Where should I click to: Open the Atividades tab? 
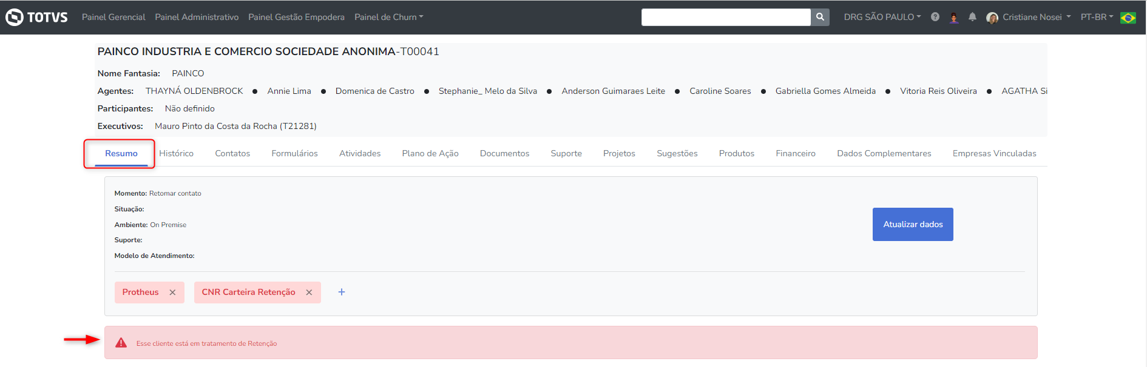pos(360,153)
